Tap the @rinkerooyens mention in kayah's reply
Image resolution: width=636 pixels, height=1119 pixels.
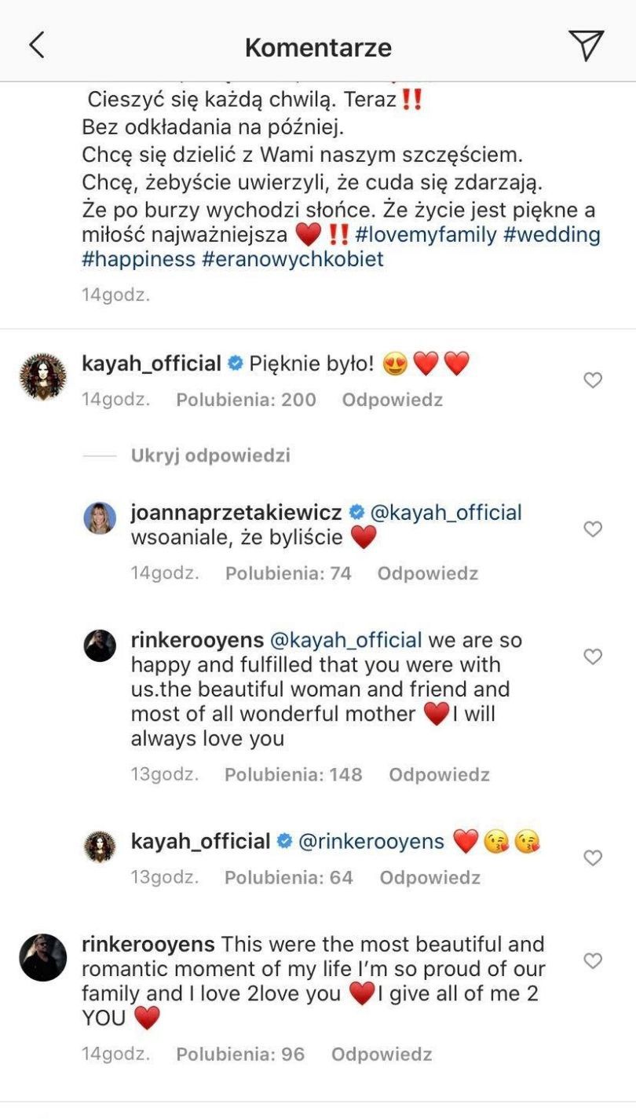(371, 842)
